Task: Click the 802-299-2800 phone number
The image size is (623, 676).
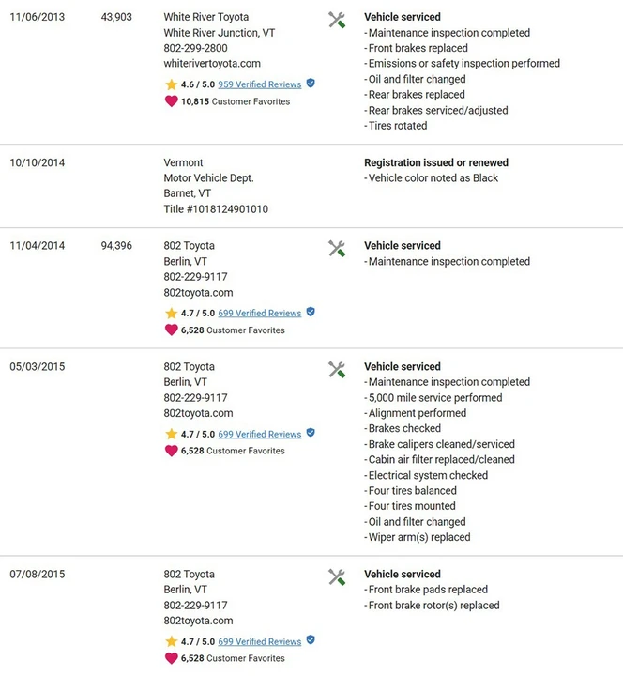Action: tap(195, 48)
